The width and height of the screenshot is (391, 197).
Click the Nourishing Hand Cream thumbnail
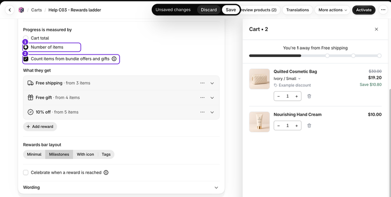pos(259,122)
